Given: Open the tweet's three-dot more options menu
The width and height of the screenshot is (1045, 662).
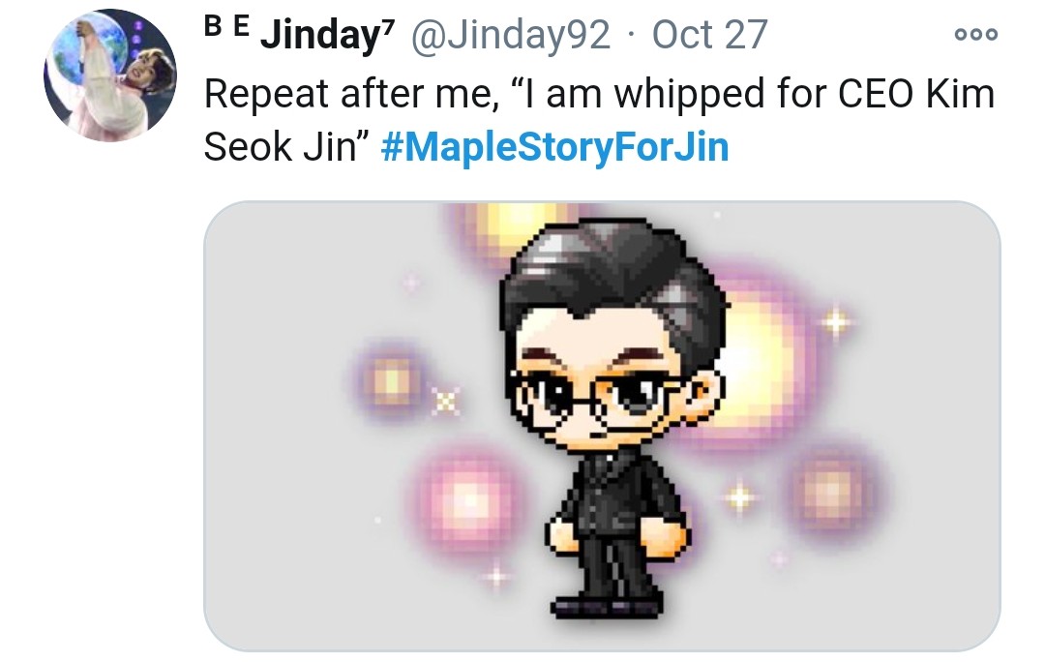Looking at the screenshot, I should coord(975,34).
